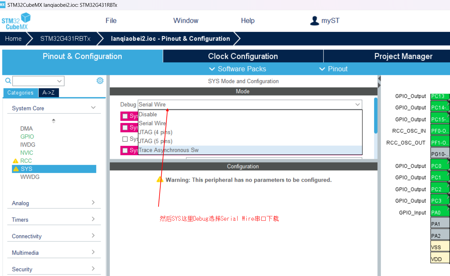This screenshot has width=450, height=276.
Task: Click the warning icon next to SYS
Action: tap(16, 169)
